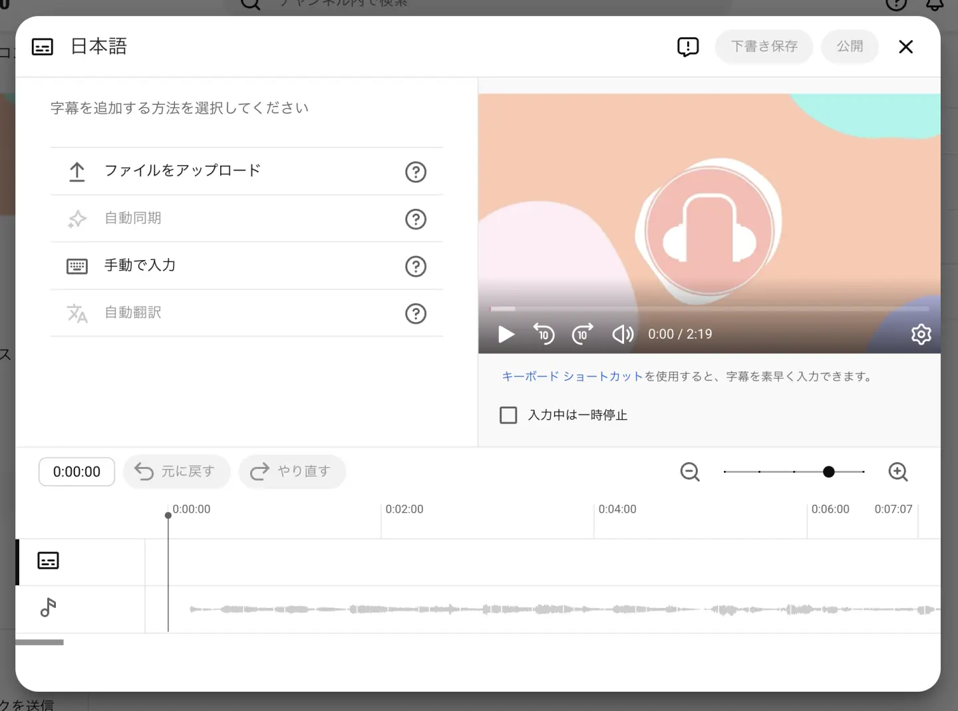Click the keyboard icon next to 手動で入力
Screen dimensions: 958x711
pyautogui.click(x=77, y=266)
